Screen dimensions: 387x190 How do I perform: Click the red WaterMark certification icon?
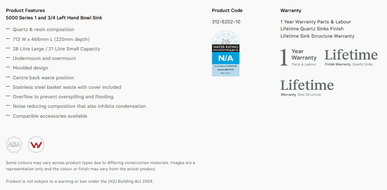[36, 145]
